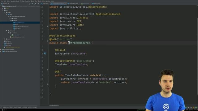Select application.properties file in tree

click(18, 37)
